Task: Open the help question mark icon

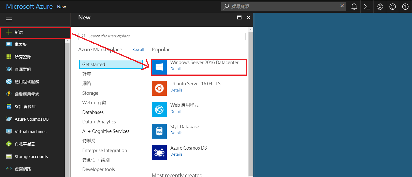Action: 405,6
